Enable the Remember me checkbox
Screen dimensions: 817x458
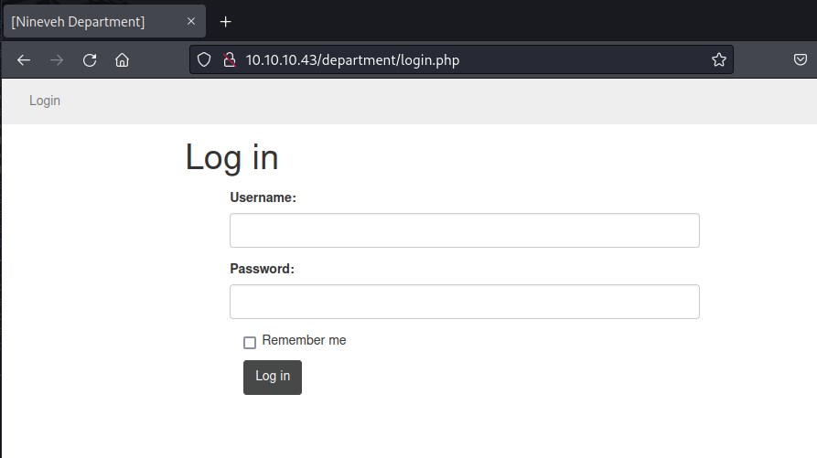point(250,343)
